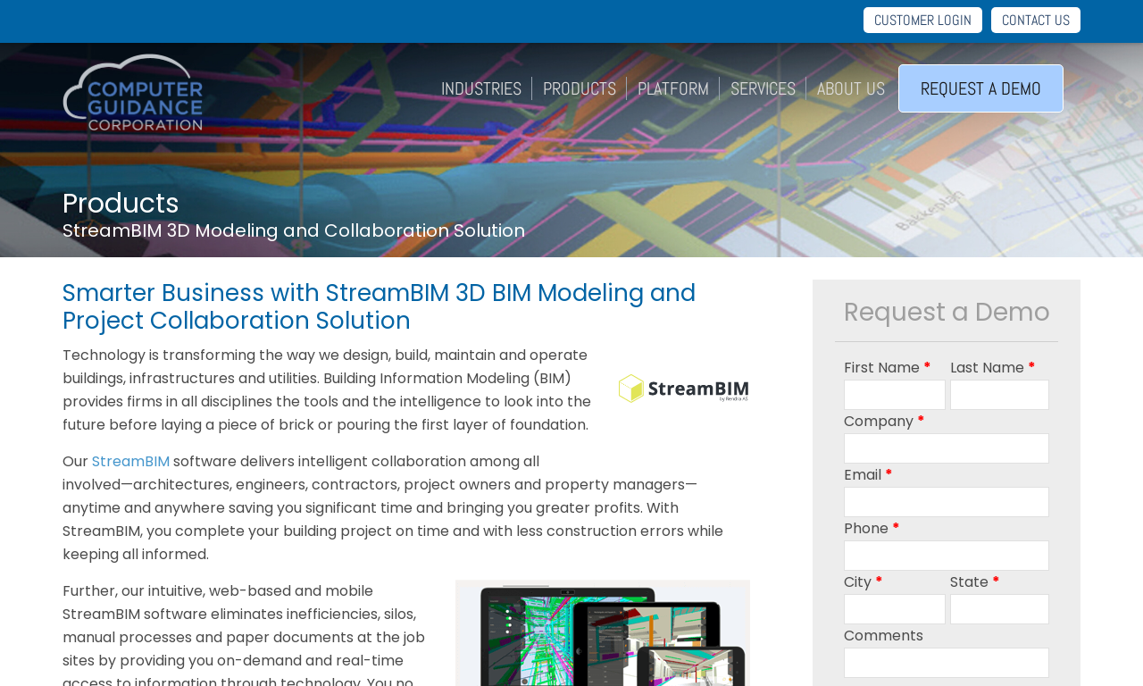The height and width of the screenshot is (686, 1143).
Task: Open the Products menu
Action: [x=580, y=88]
